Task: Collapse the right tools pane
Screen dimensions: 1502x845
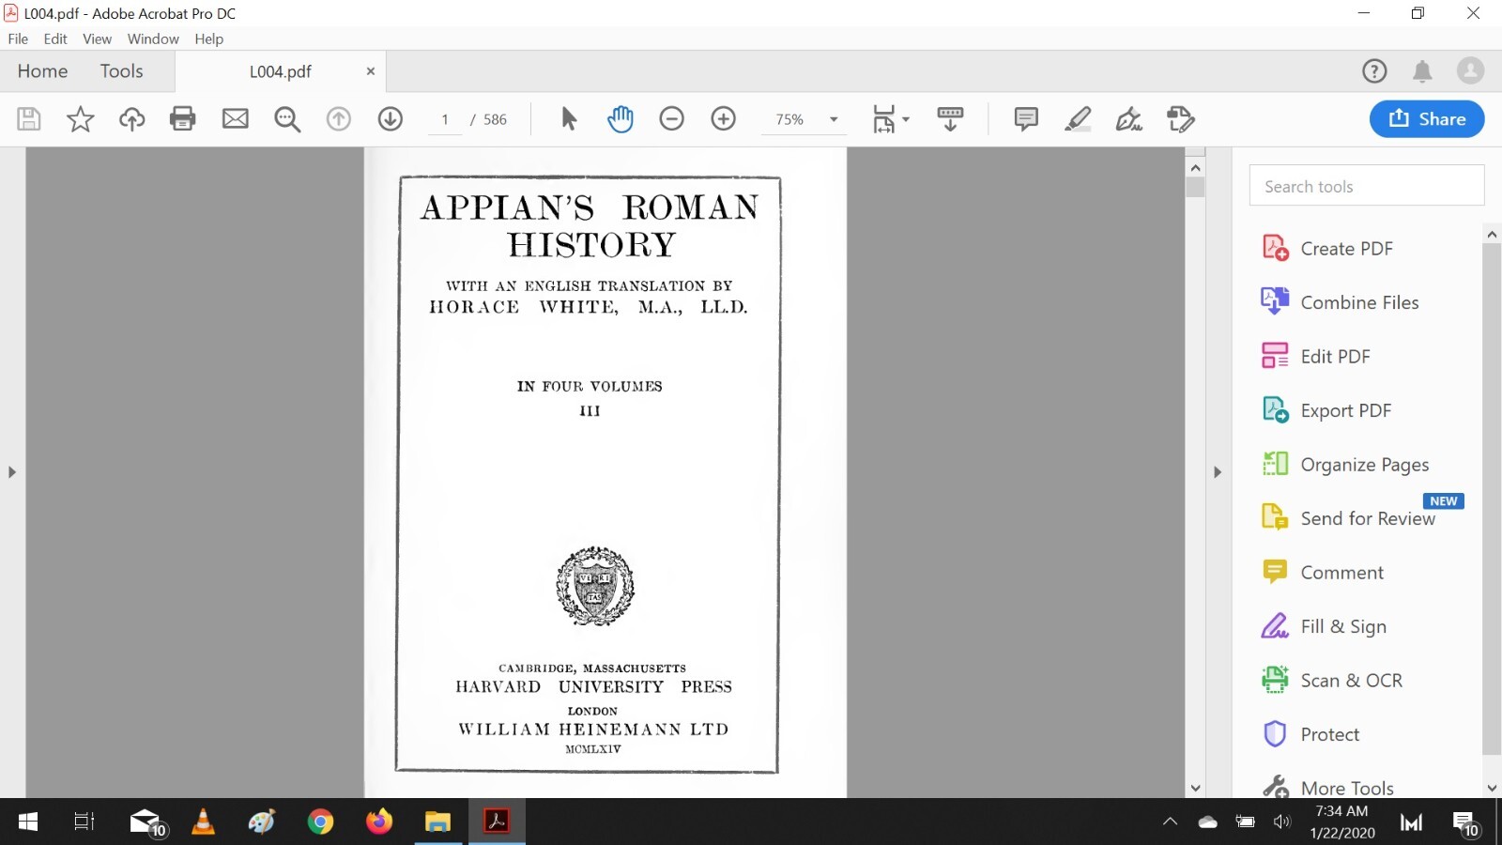Action: 1218,472
